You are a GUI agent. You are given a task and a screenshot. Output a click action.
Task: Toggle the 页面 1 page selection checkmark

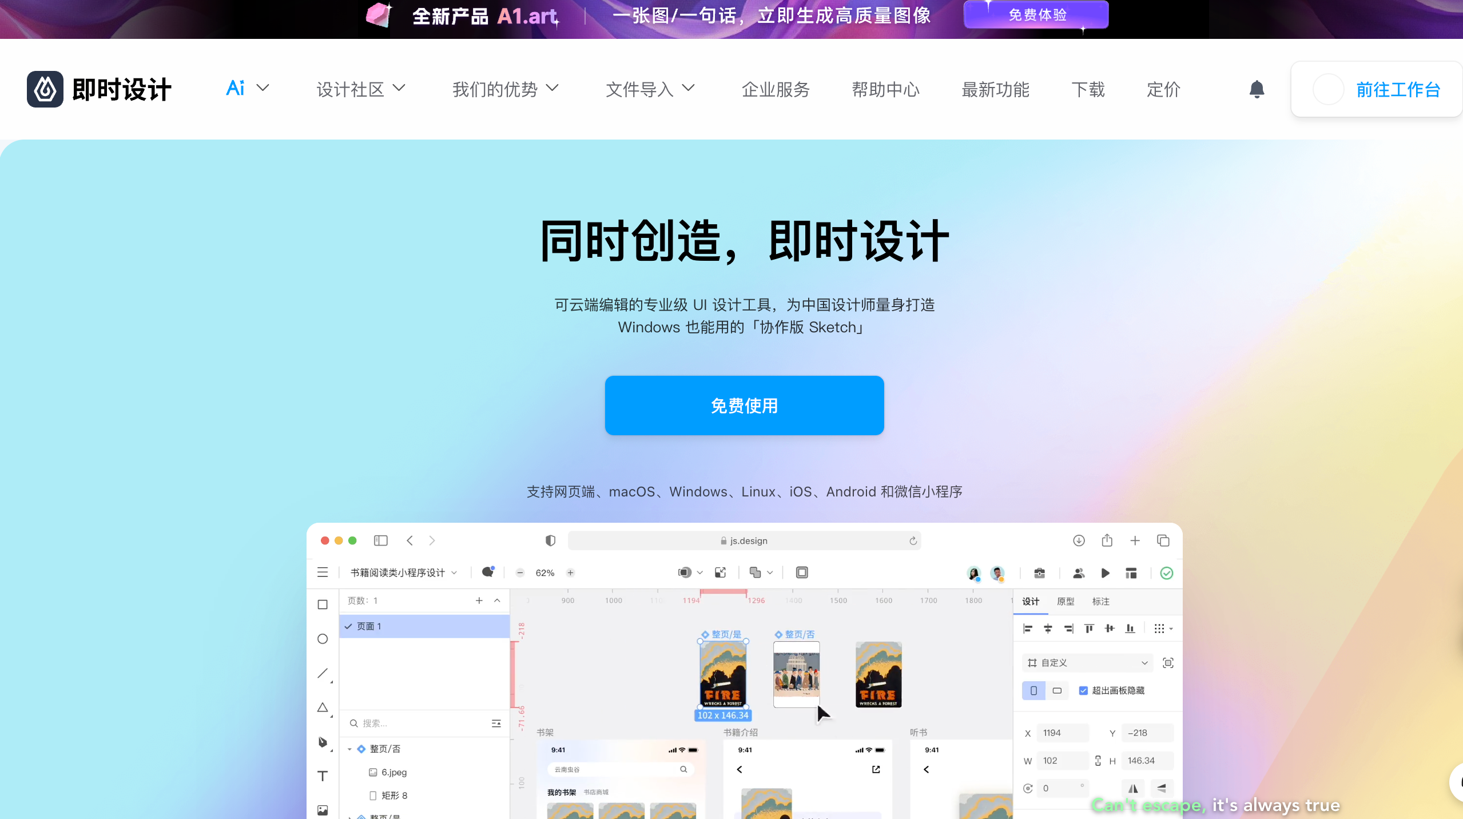click(x=349, y=626)
